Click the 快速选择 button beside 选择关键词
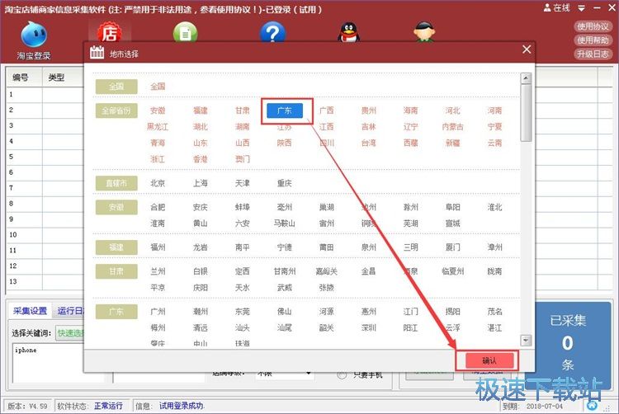Viewport: 619px width, 414px height. pyautogui.click(x=71, y=333)
